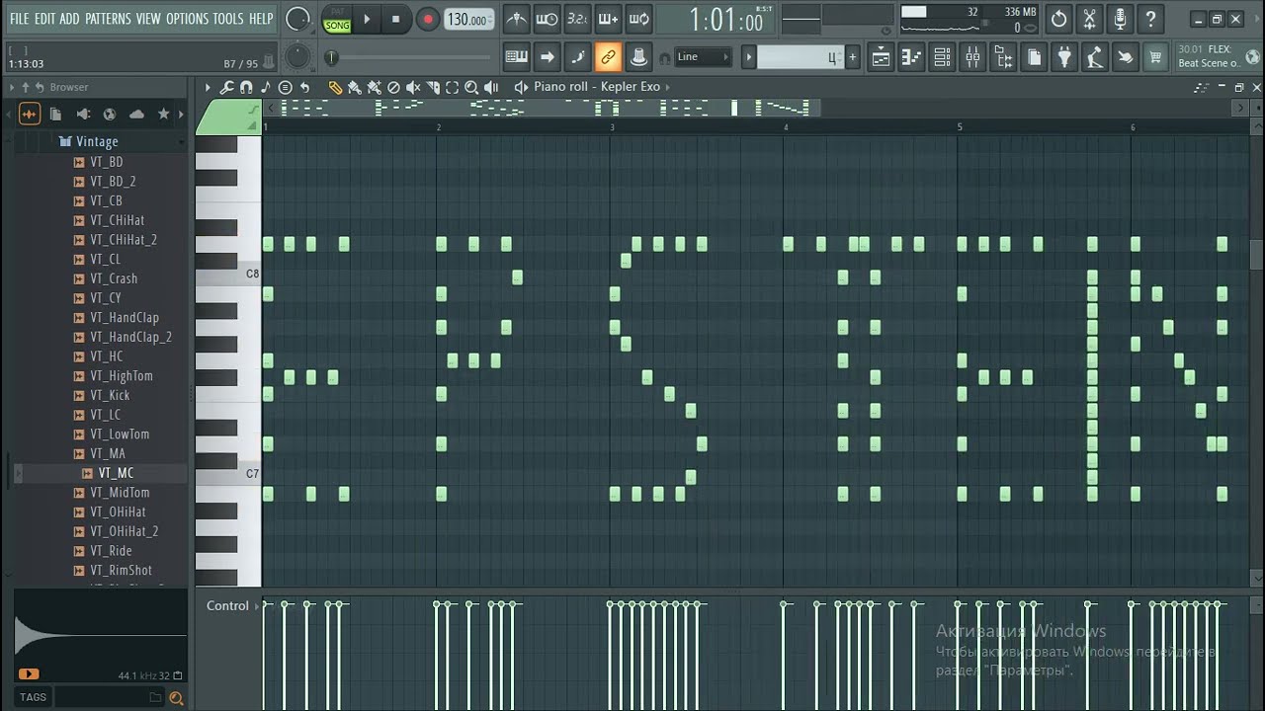Viewport: 1265px width, 711px height.
Task: Choose the Select tool in piano roll toolbar
Action: tap(452, 87)
